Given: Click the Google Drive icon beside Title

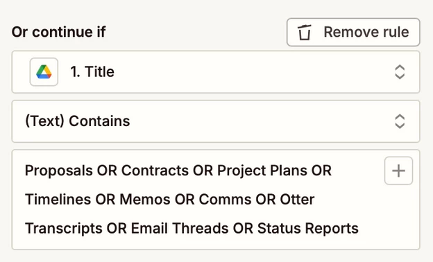Looking at the screenshot, I should 44,72.
